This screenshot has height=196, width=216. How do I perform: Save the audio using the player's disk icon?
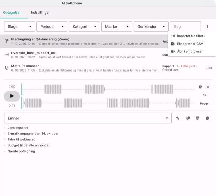(x=201, y=87)
